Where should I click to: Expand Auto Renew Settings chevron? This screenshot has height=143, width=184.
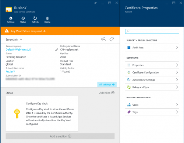point(177,80)
